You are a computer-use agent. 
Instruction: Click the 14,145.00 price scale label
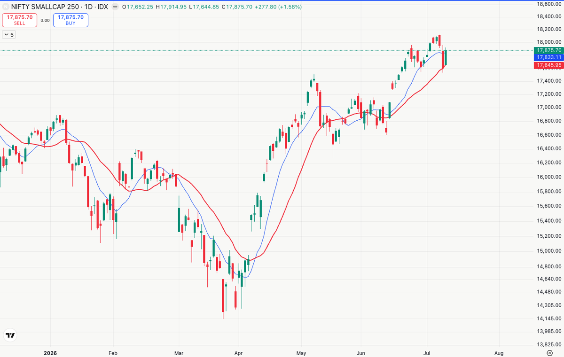pos(549,318)
